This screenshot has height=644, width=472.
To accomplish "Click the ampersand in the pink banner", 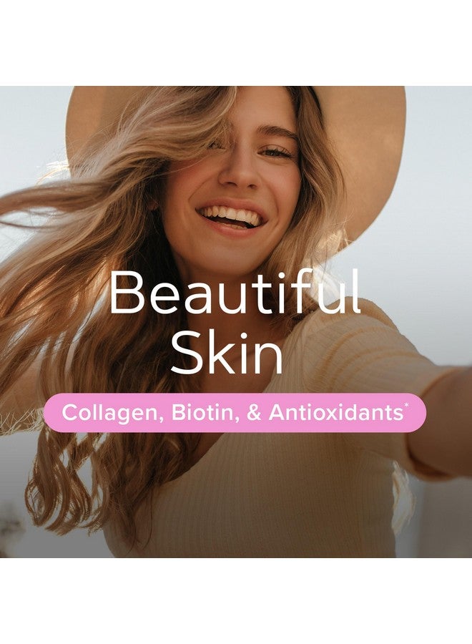I will click(255, 413).
